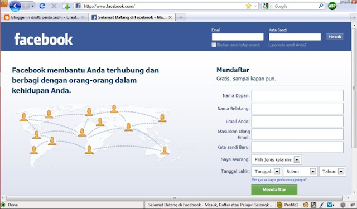Close the Blogger in draft tab

(x=83, y=17)
